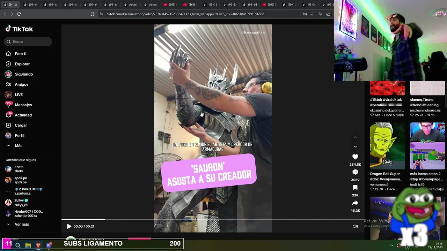447x251 pixels.
Task: Click the tiktok.com URL address bar
Action: [185, 14]
